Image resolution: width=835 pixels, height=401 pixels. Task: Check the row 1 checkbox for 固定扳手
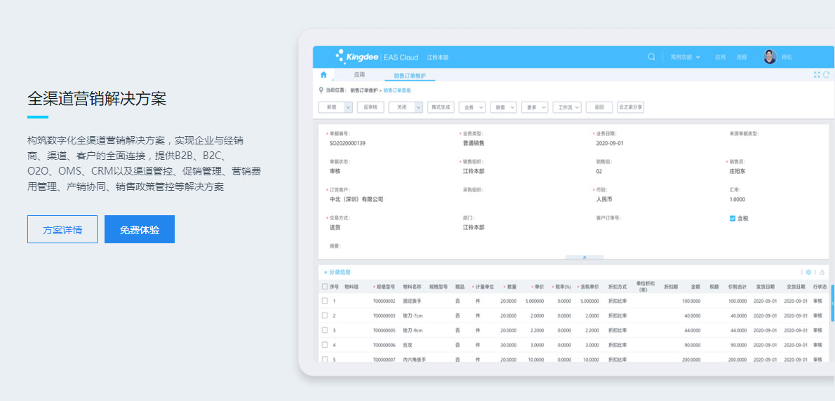325,301
